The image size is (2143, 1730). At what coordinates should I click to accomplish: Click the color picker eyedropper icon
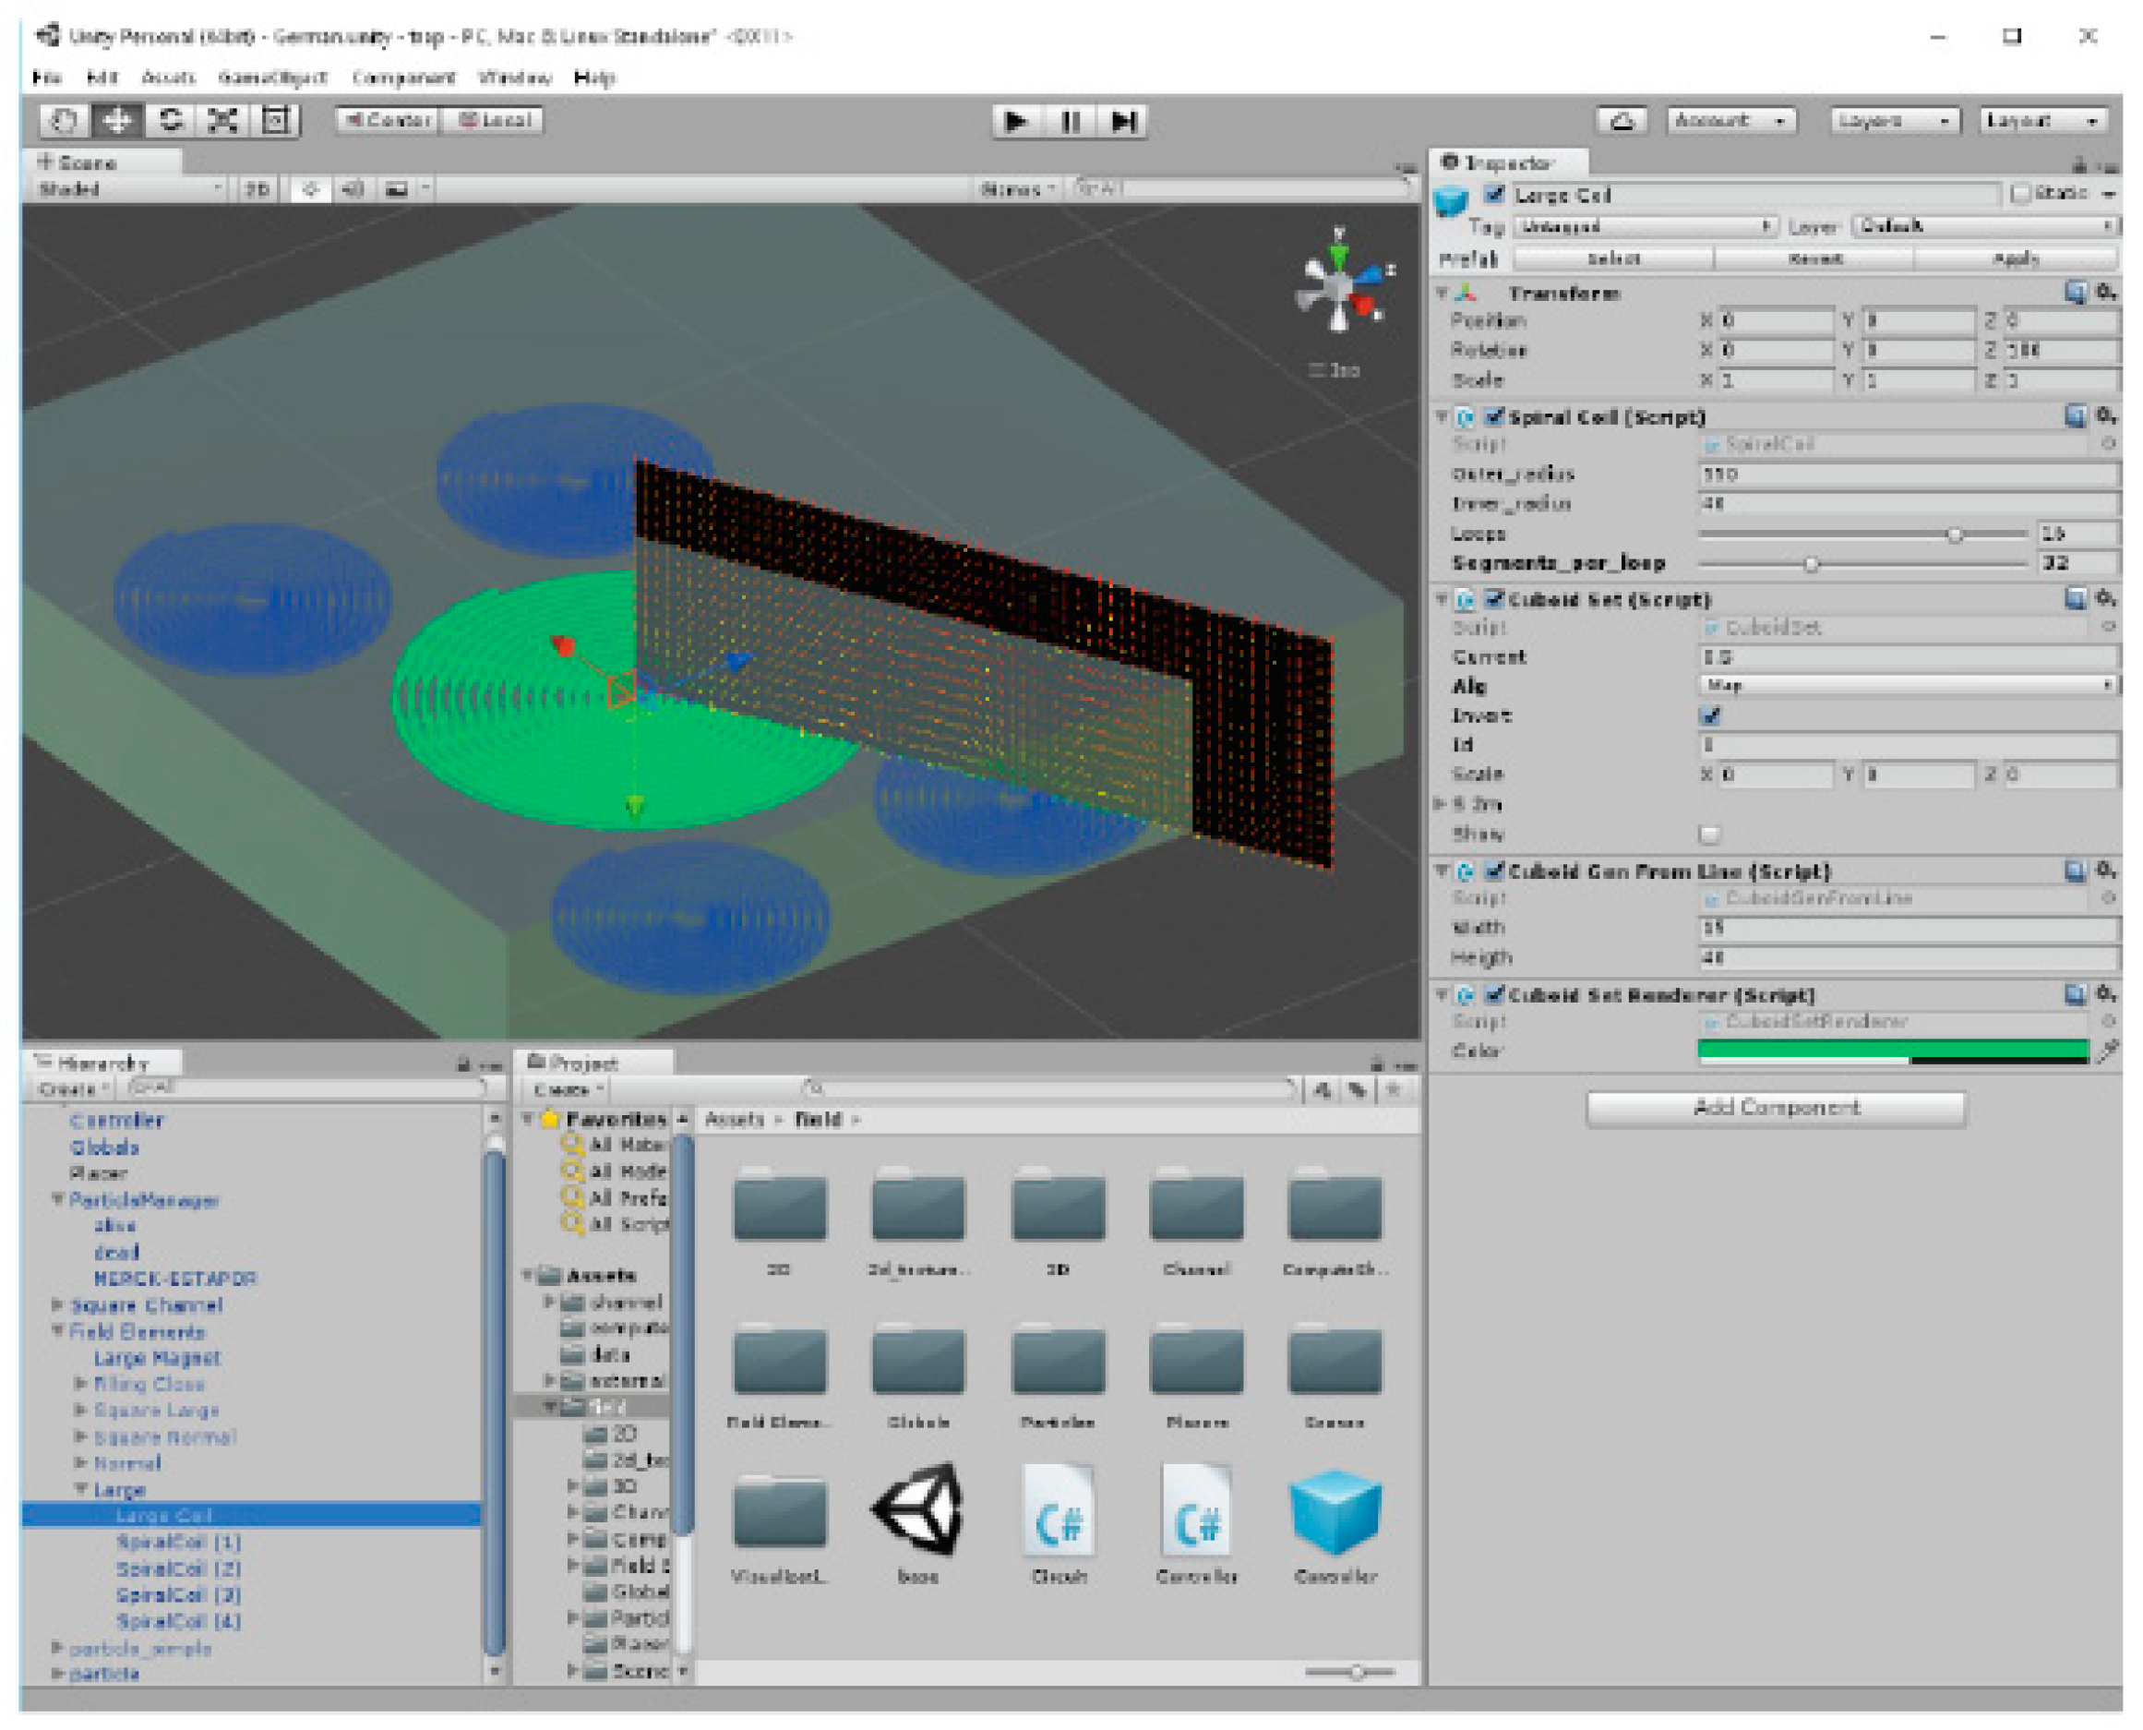click(x=2107, y=1051)
